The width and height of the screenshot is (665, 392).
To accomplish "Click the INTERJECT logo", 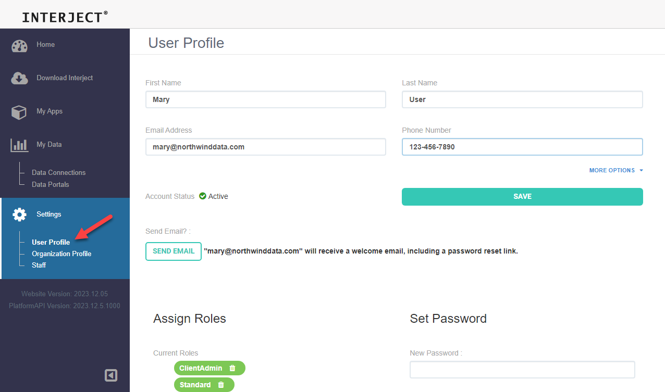I will tap(65, 17).
